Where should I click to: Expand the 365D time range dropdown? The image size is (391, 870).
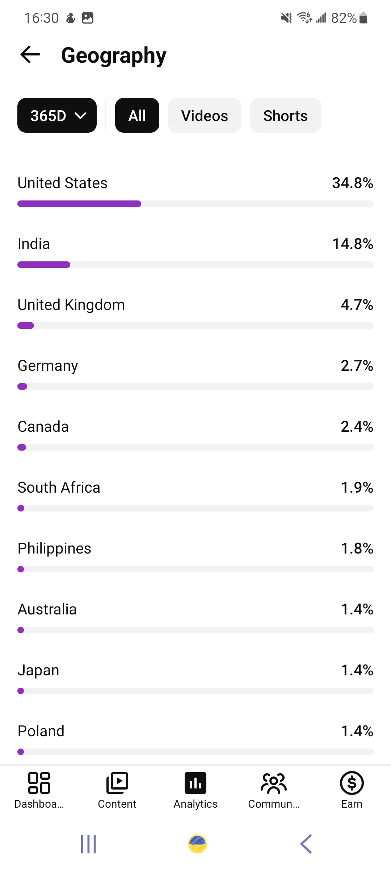tap(57, 115)
